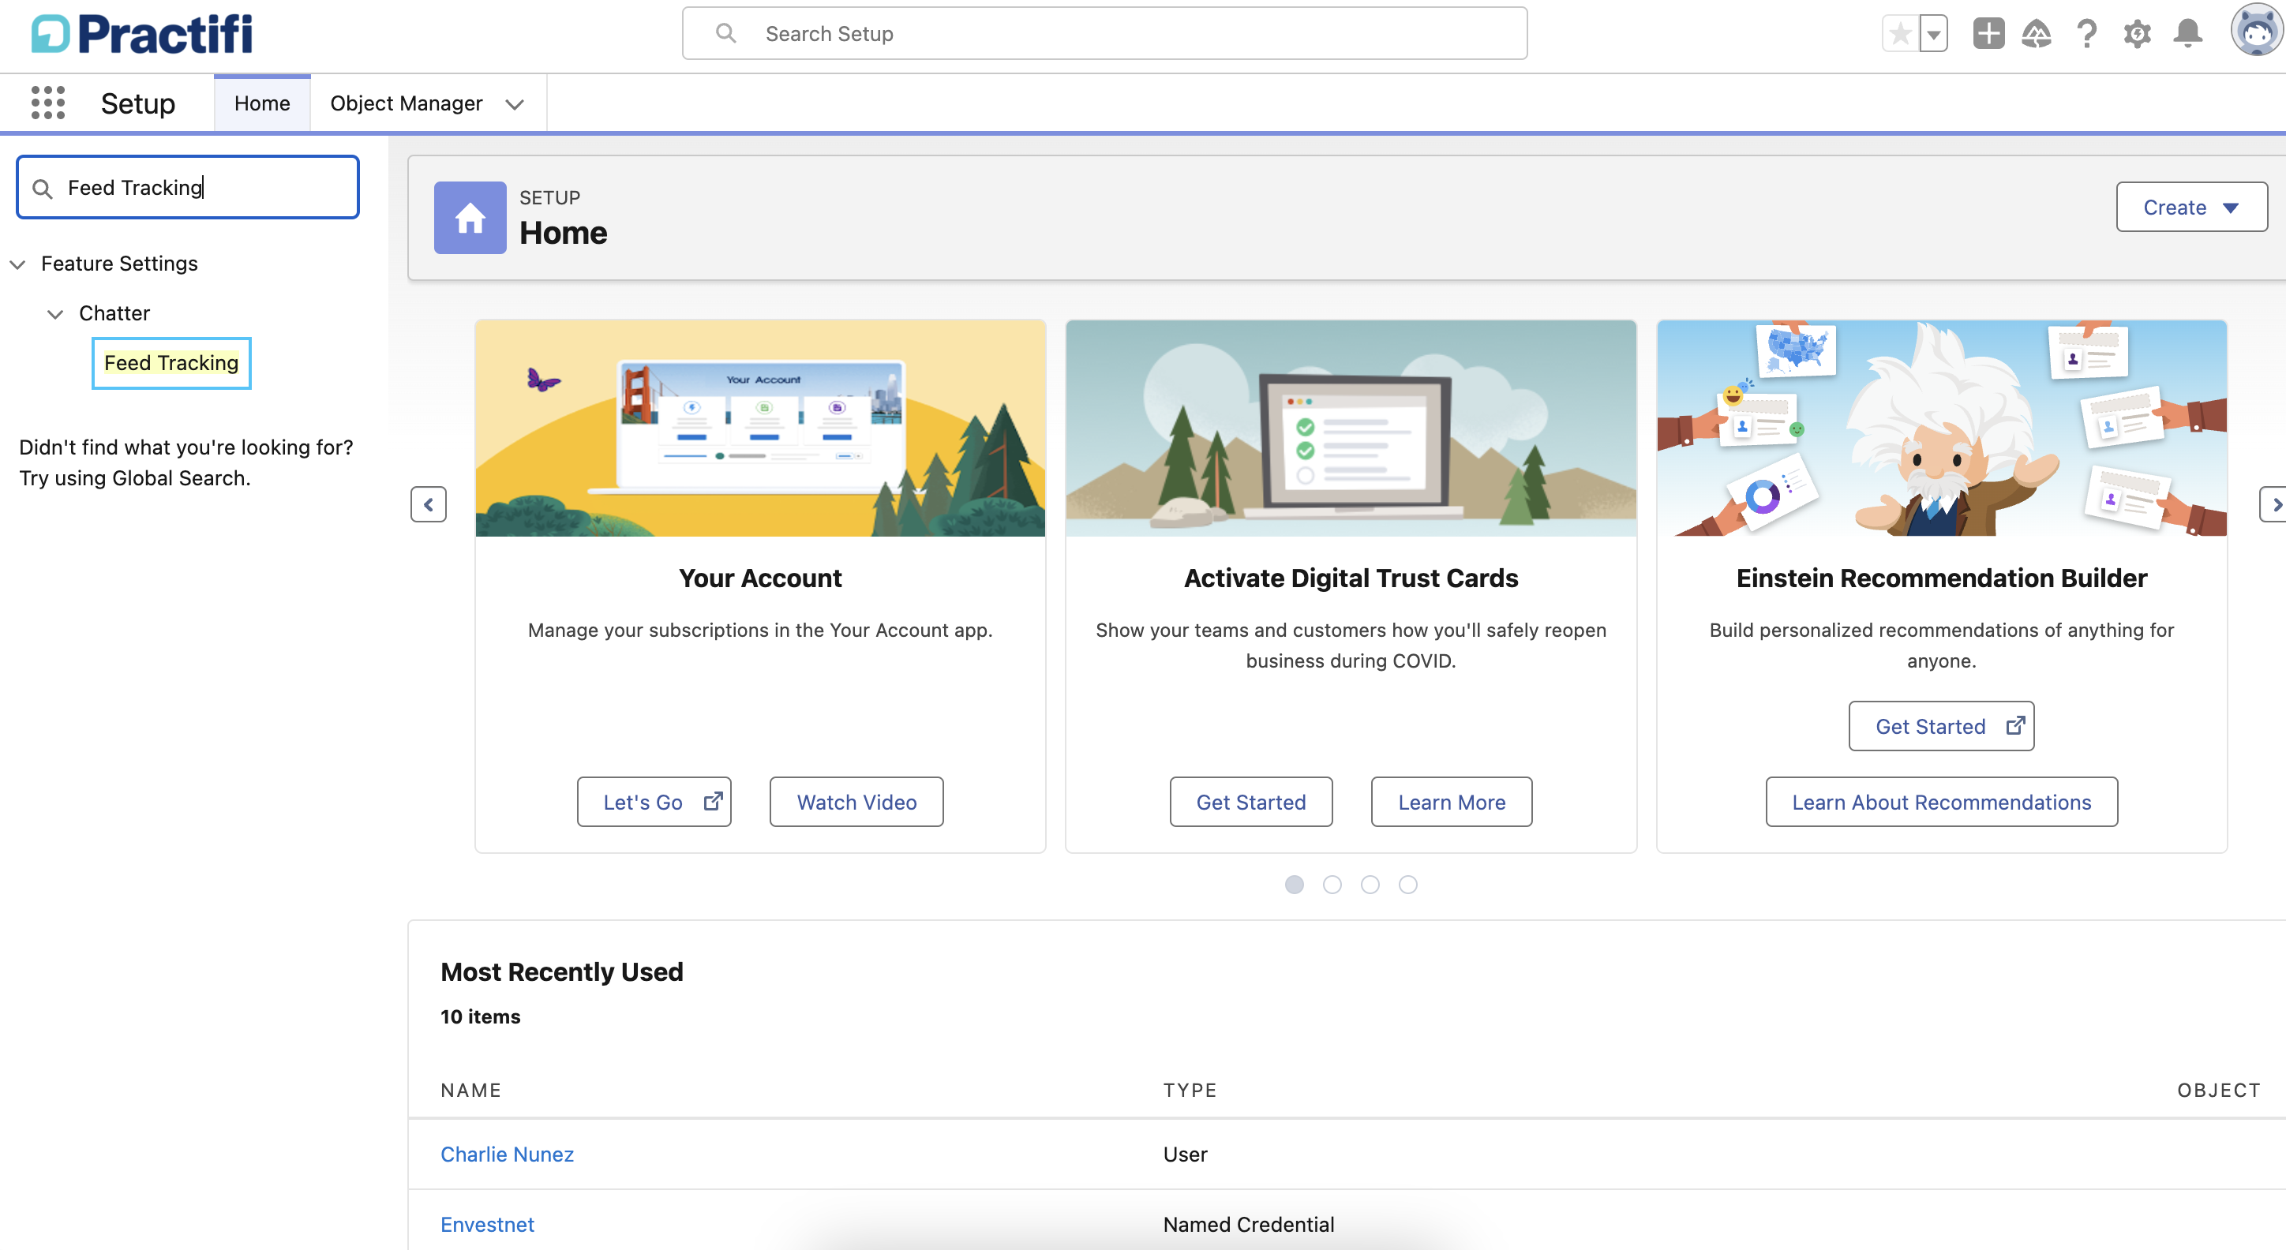This screenshot has width=2286, height=1250.
Task: Open the App Launcher grid icon
Action: 48,103
